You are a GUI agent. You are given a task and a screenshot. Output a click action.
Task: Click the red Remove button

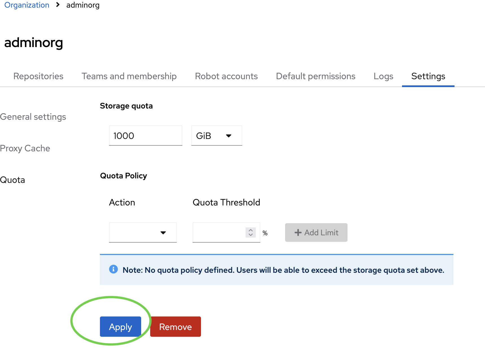click(x=175, y=327)
